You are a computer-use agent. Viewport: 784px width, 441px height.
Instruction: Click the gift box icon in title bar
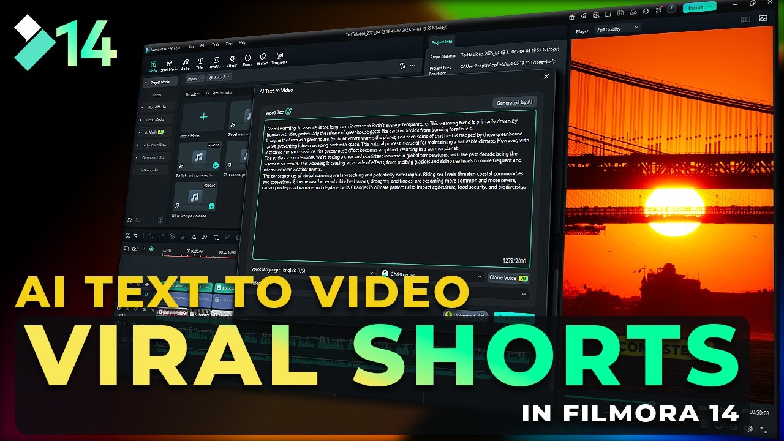pyautogui.click(x=571, y=17)
